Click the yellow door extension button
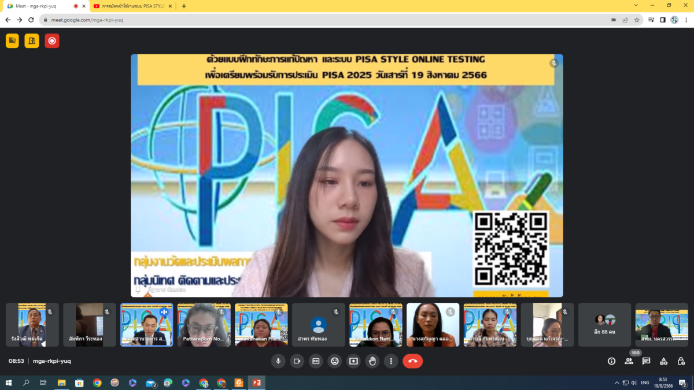The height and width of the screenshot is (390, 694). [32, 41]
